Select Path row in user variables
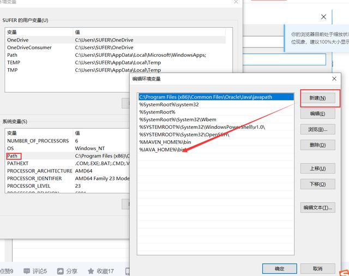The width and height of the screenshot is (349, 276). (x=116, y=55)
